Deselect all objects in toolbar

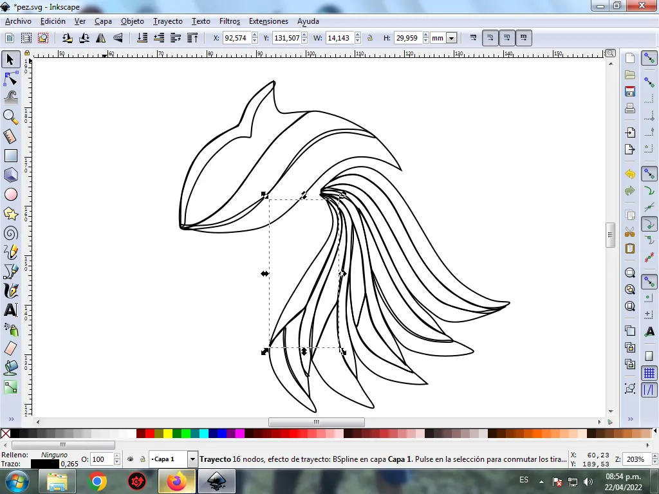tap(43, 38)
